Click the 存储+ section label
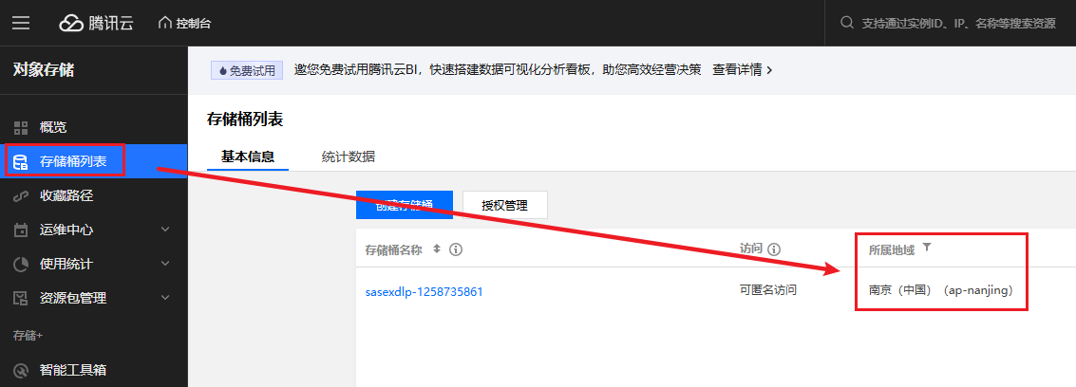This screenshot has height=387, width=1076. coord(28,335)
